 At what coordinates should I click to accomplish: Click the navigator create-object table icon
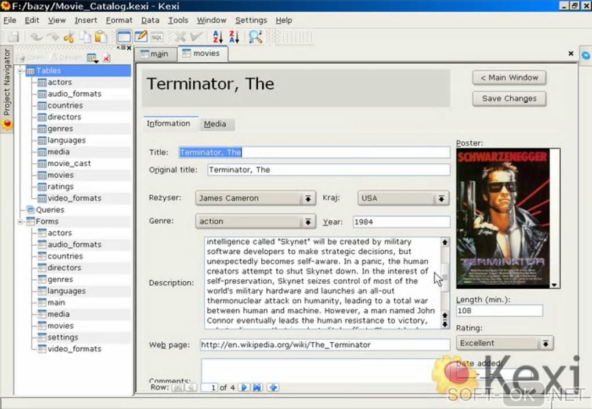pyautogui.click(x=92, y=58)
